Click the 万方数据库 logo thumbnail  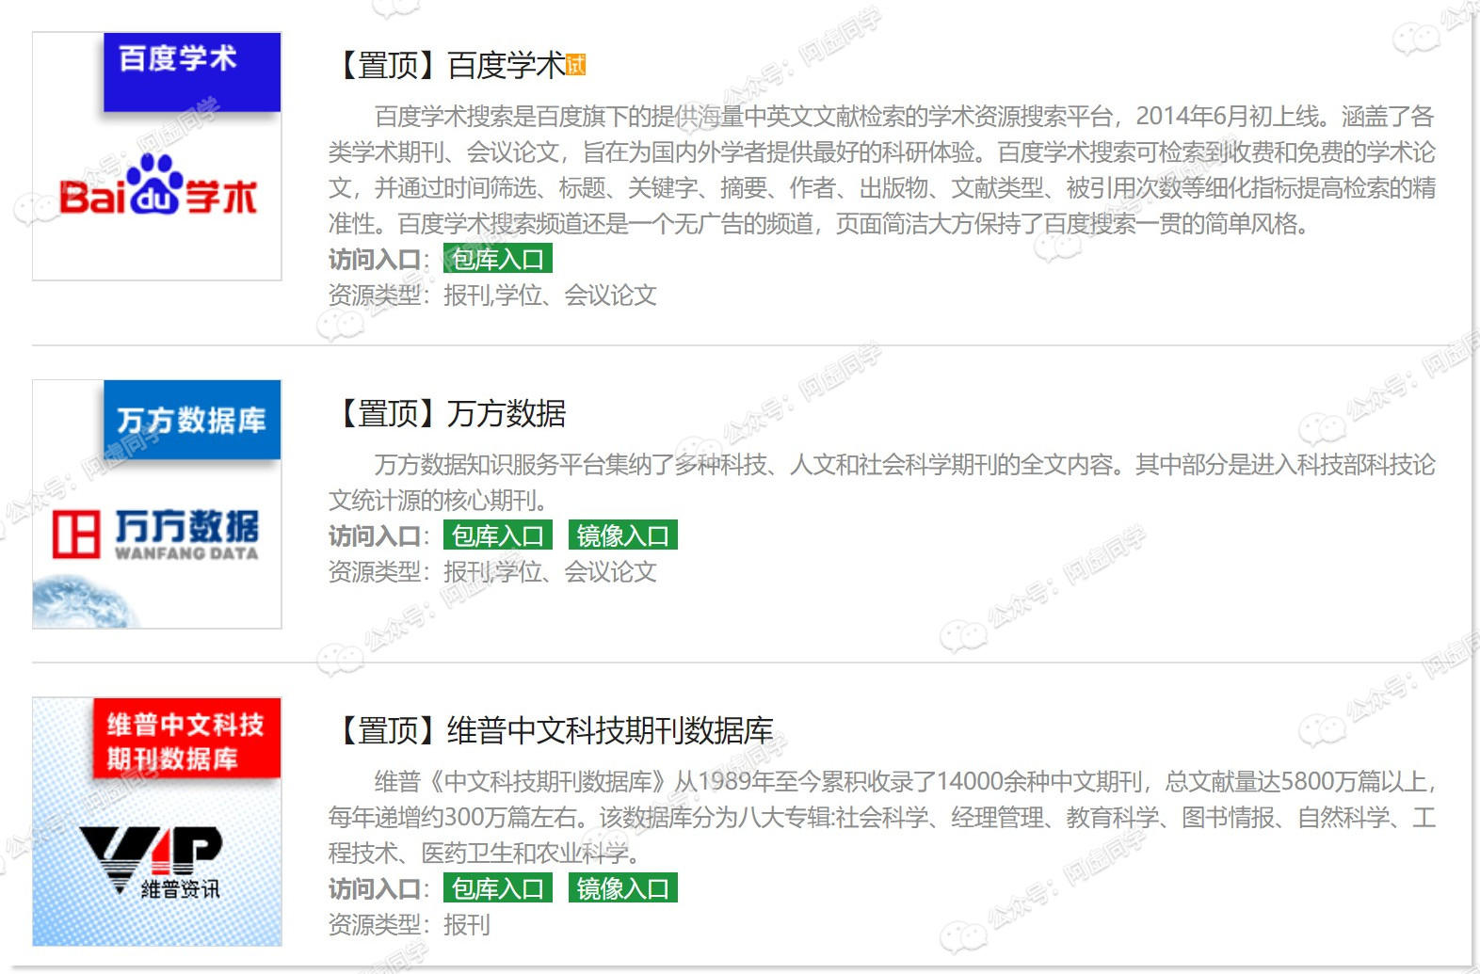pyautogui.click(x=157, y=504)
